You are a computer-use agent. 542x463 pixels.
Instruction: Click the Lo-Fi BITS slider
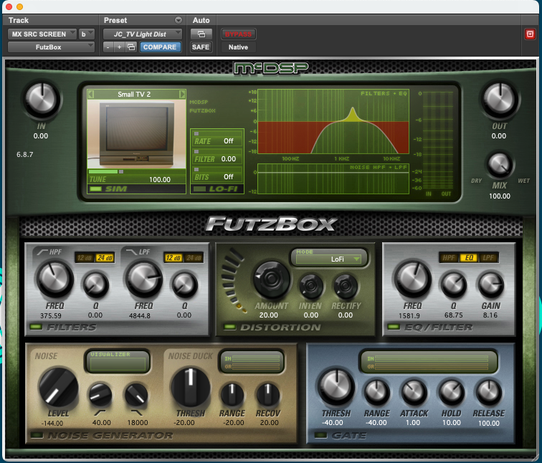(217, 169)
